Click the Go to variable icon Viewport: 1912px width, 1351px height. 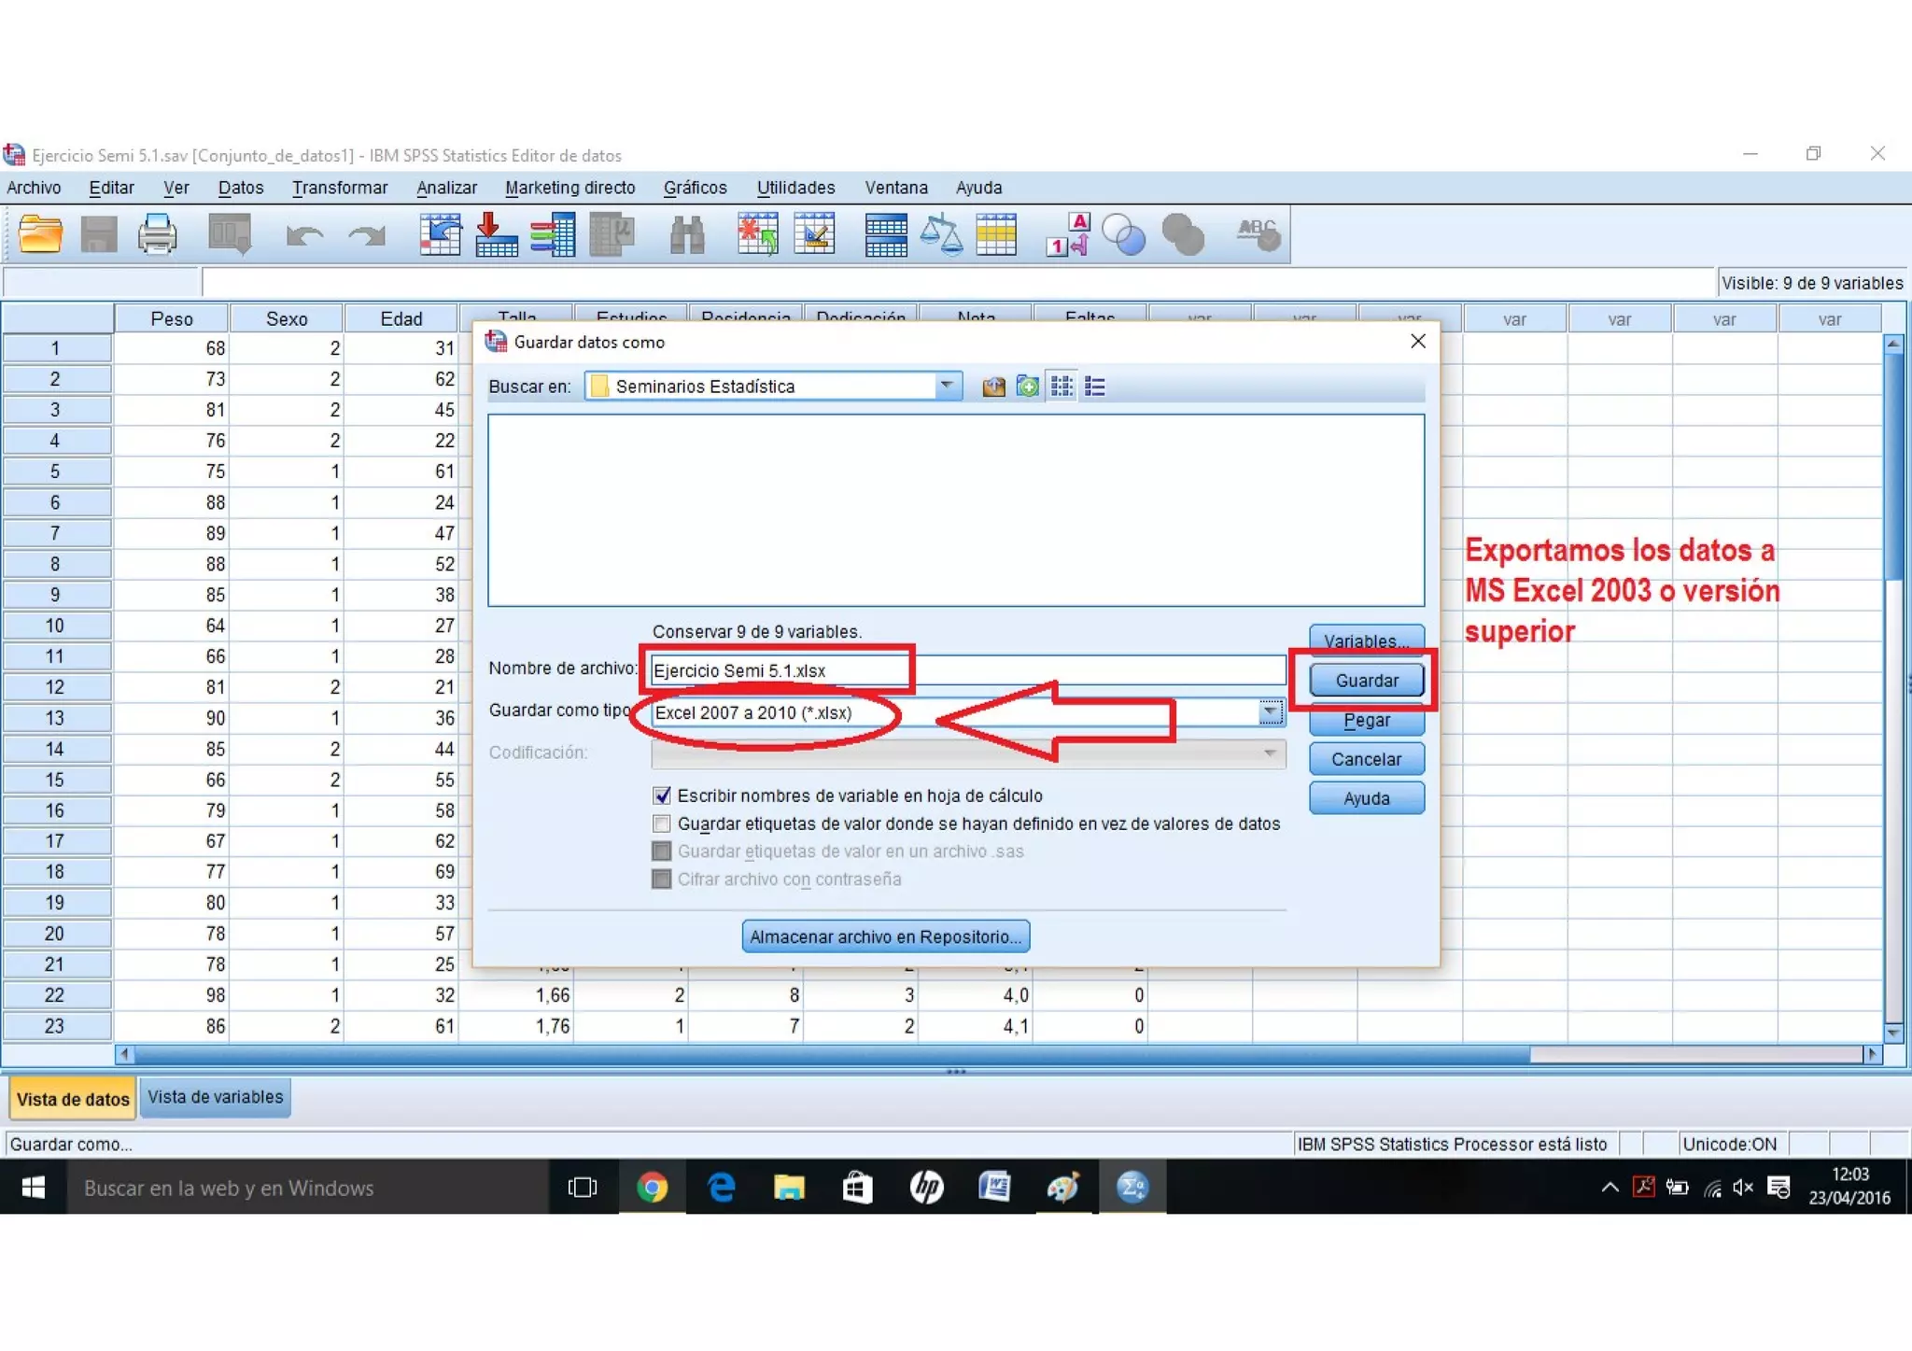click(497, 234)
